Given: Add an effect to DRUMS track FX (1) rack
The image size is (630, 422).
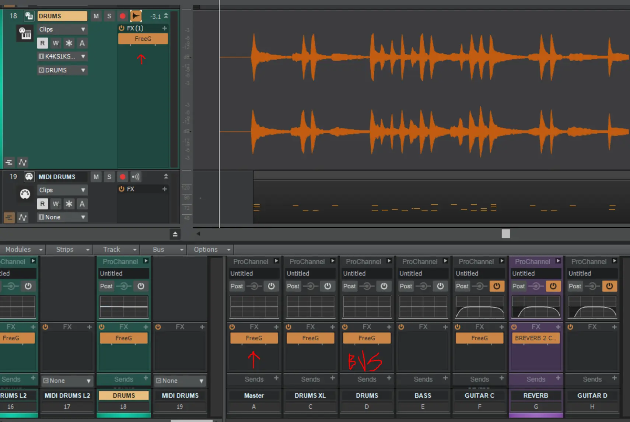Looking at the screenshot, I should (165, 28).
